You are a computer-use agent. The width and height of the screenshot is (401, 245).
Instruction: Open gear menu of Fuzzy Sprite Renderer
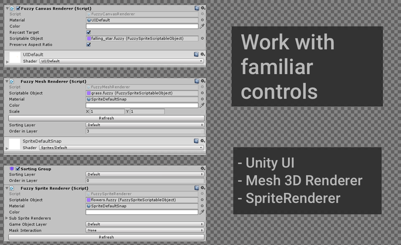click(203, 188)
